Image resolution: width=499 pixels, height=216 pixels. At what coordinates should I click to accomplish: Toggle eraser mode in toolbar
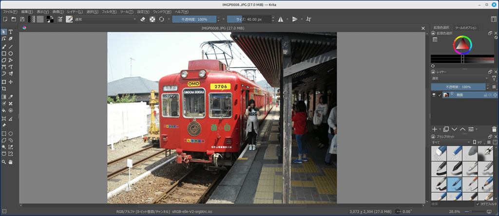pos(143,19)
